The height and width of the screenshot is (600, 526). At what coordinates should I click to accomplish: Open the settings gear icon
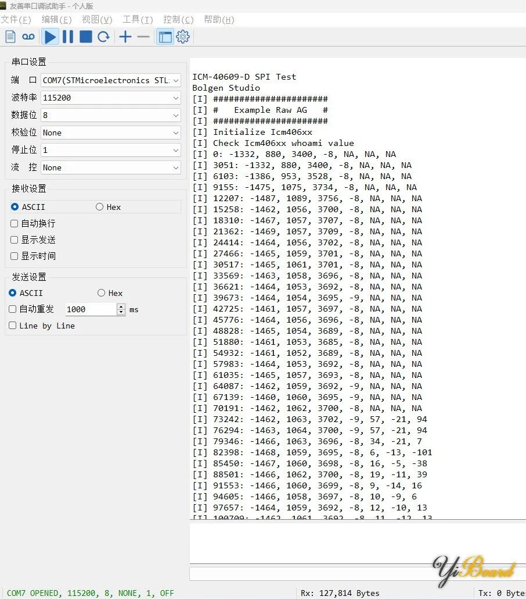pos(182,37)
